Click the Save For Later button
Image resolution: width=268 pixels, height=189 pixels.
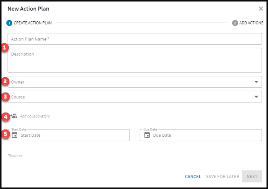223,176
